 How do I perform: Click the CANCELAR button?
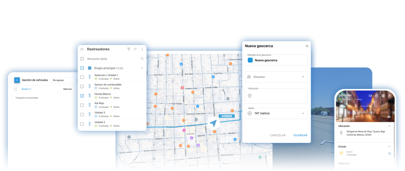click(x=278, y=135)
